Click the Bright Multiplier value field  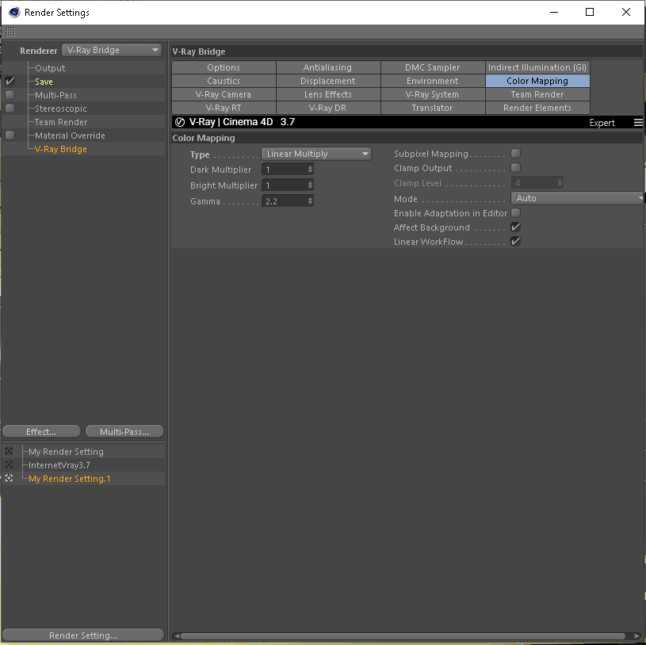pyautogui.click(x=285, y=185)
